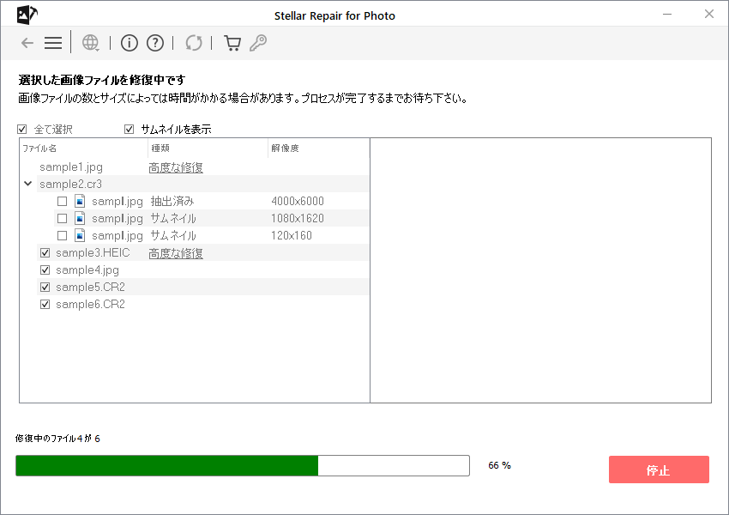This screenshot has height=515, width=729.
Task: Select the sample4.jpg file name
Action: pyautogui.click(x=87, y=270)
